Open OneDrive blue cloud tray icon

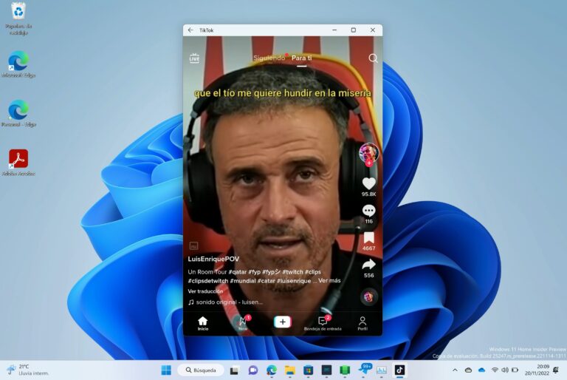click(481, 370)
